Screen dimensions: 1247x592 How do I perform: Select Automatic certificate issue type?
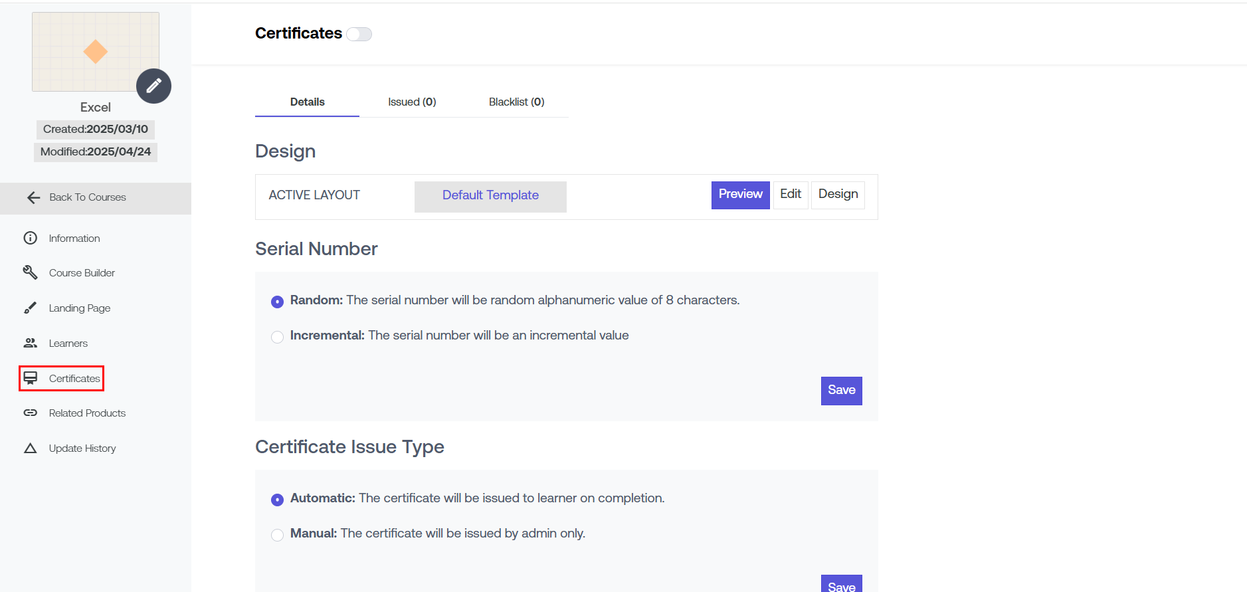tap(278, 500)
